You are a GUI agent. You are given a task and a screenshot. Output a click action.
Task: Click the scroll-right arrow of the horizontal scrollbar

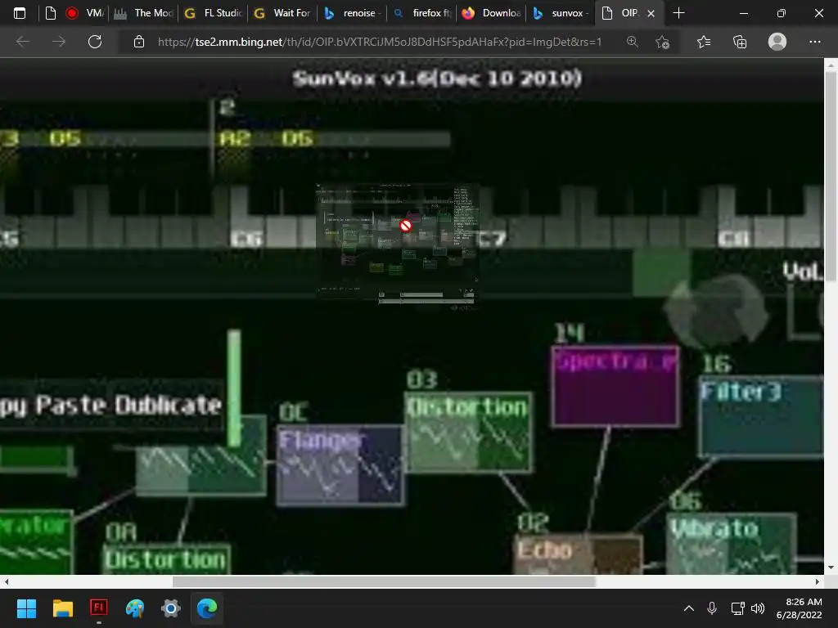[818, 581]
